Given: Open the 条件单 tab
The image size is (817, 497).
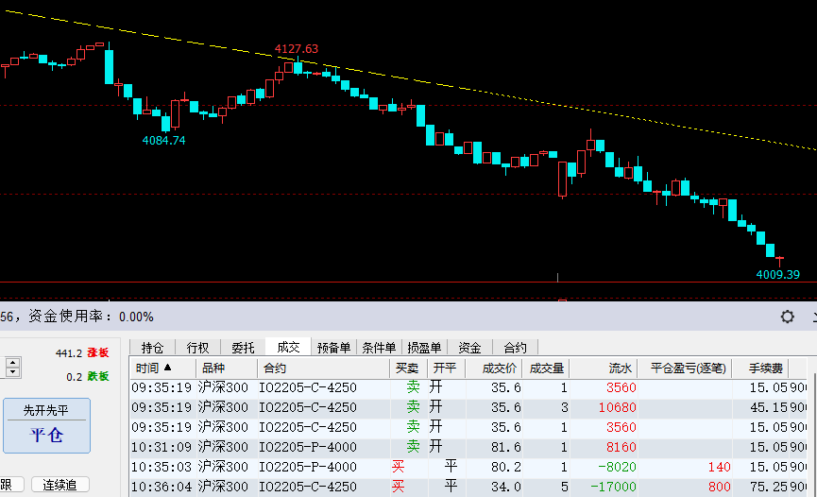Looking at the screenshot, I should tap(379, 347).
